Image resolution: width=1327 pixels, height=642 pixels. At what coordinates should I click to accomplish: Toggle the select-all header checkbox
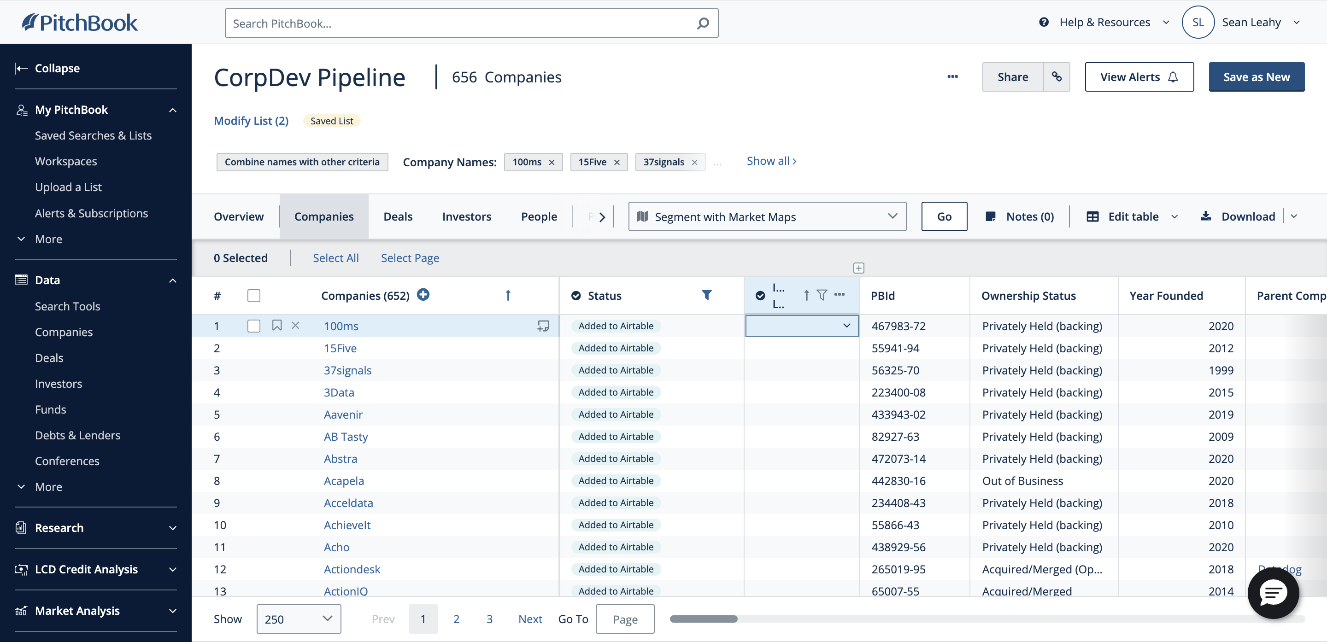tap(253, 296)
